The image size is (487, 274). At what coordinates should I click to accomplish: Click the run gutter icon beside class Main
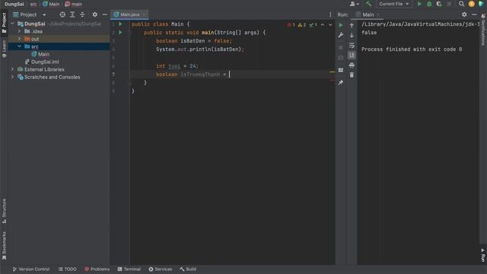[120, 24]
